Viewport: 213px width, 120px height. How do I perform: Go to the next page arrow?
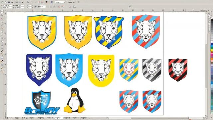click(x=23, y=118)
